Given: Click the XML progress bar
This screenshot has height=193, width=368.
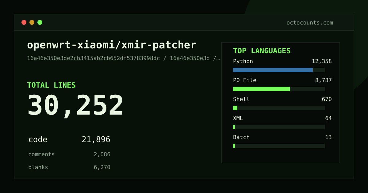Looking at the screenshot, I should 279,127.
